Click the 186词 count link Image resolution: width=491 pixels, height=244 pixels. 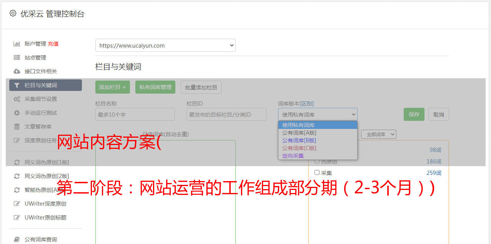click(x=434, y=162)
